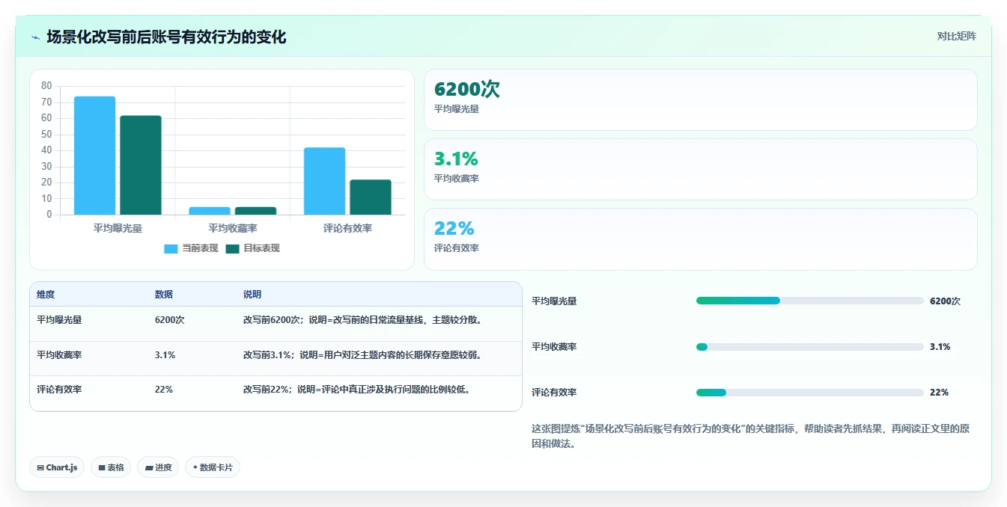The height and width of the screenshot is (507, 1007).
Task: Click description starting 改写前6200次
Action: click(362, 320)
